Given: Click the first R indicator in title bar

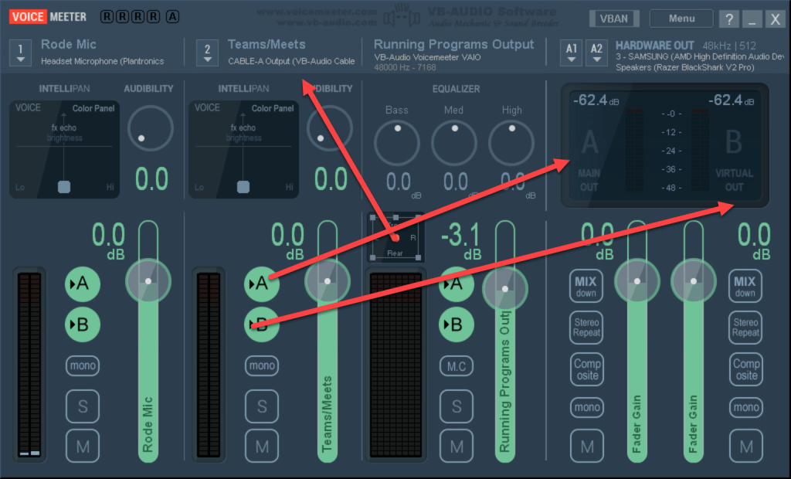Looking at the screenshot, I should tap(107, 17).
